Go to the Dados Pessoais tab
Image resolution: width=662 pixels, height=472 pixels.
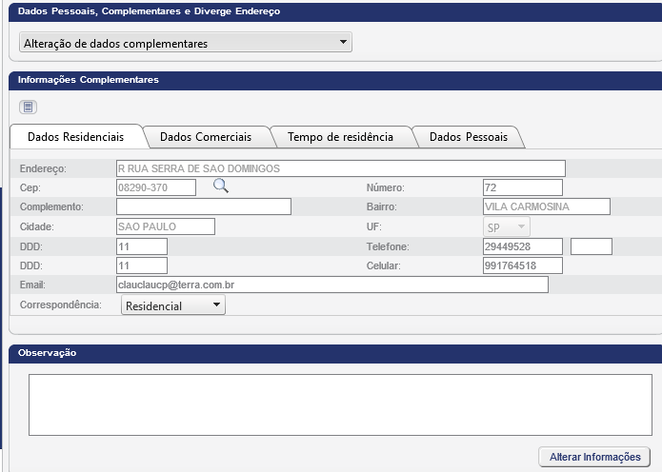click(x=468, y=137)
